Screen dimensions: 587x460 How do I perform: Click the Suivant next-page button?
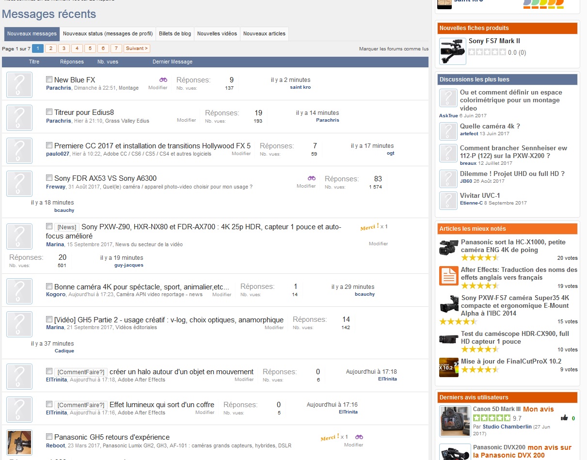137,48
